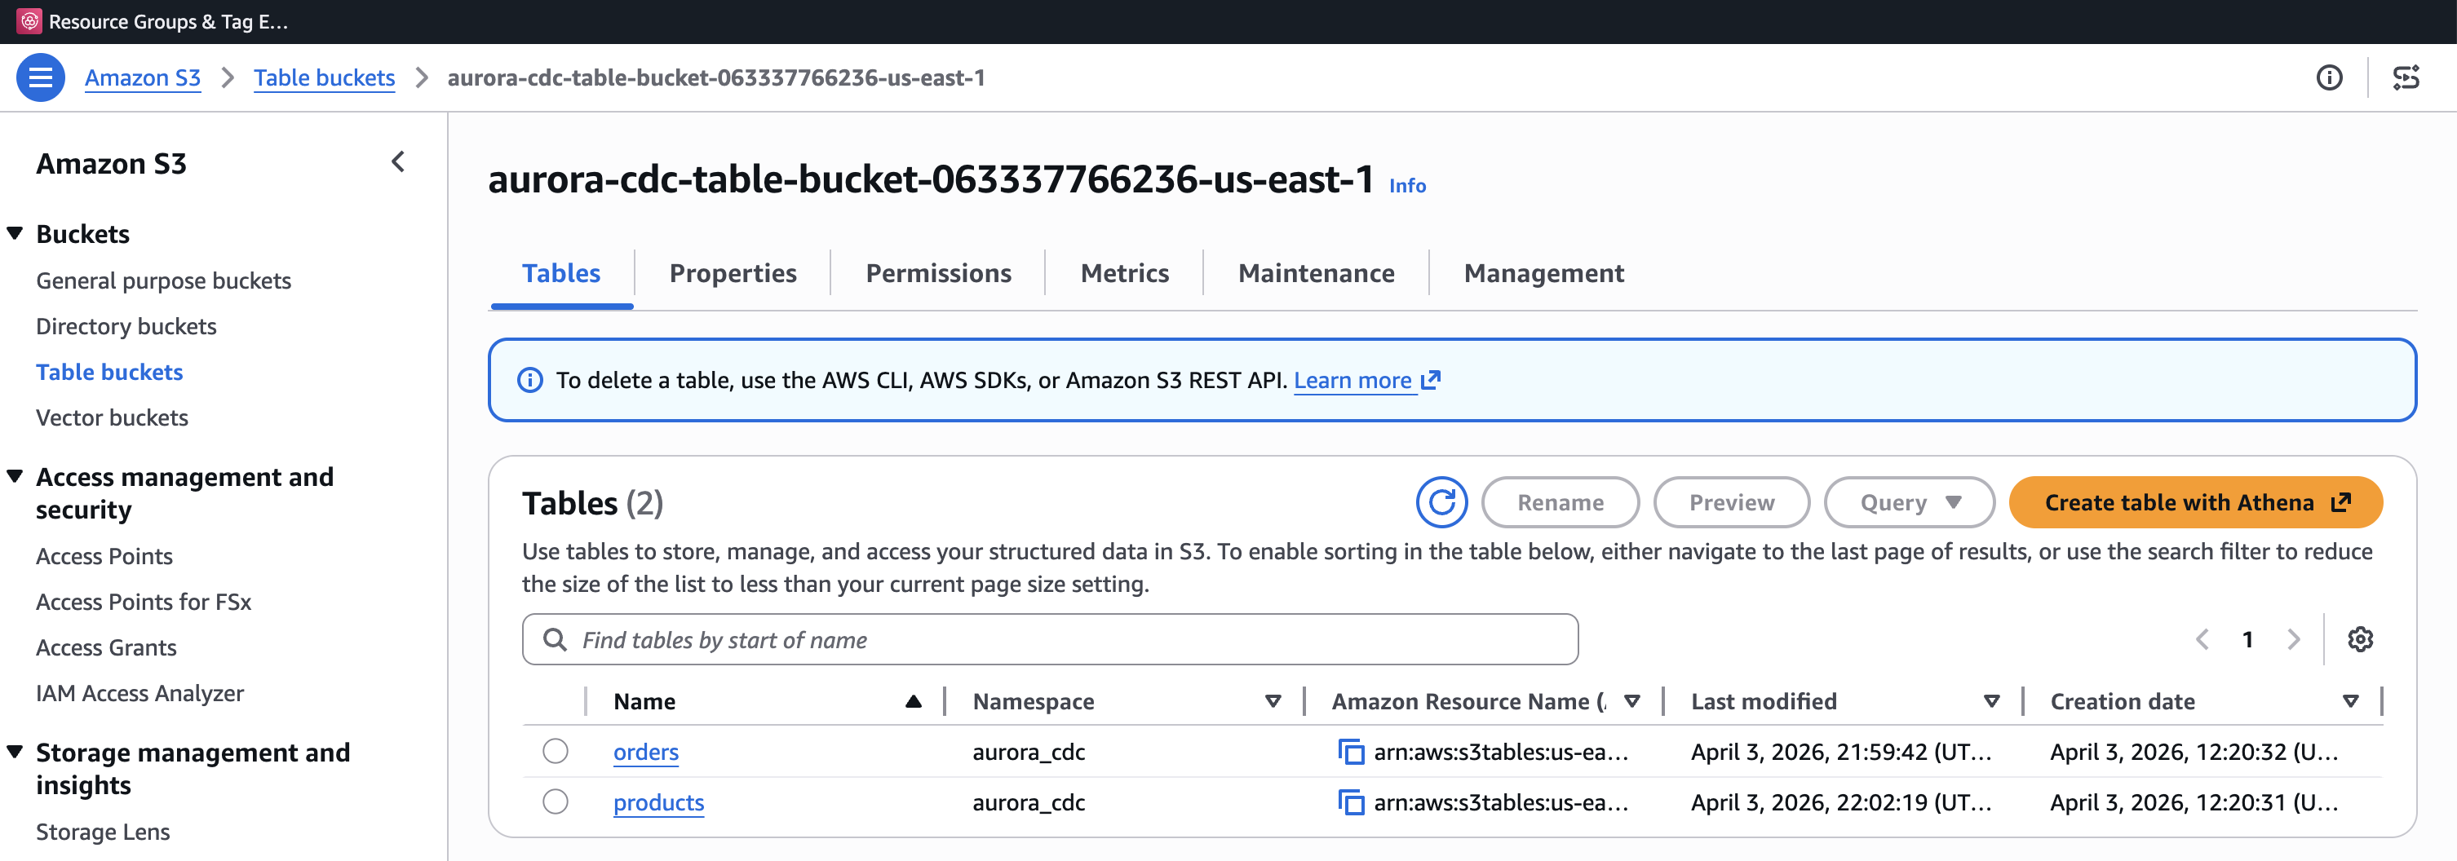This screenshot has height=861, width=2457.
Task: Sort by the Amazon Resource Name column
Action: pos(1632,701)
